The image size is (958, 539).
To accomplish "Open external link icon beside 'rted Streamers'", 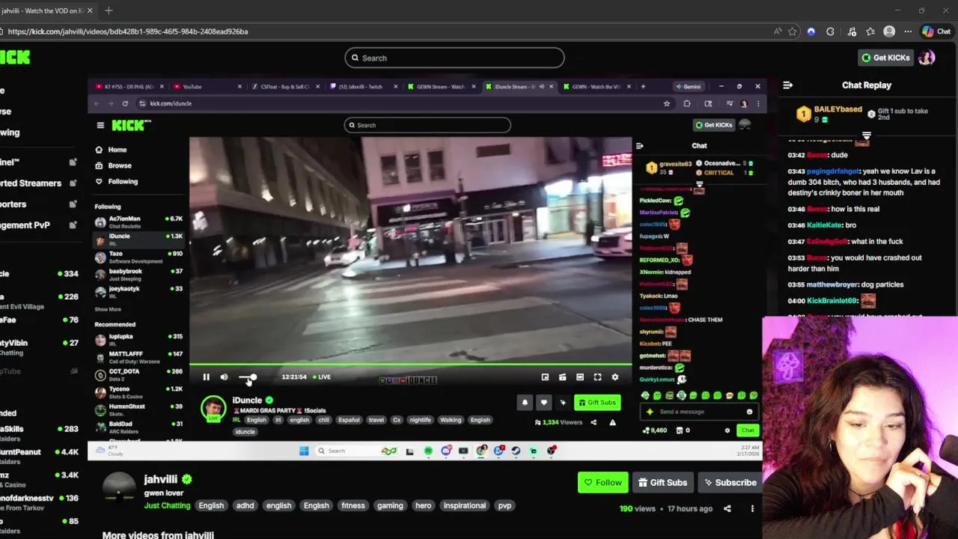I will point(73,183).
